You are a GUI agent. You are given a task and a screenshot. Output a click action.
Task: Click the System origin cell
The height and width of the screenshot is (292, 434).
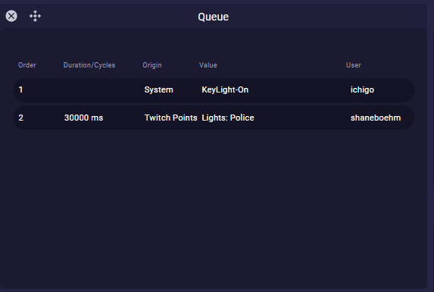coord(158,89)
